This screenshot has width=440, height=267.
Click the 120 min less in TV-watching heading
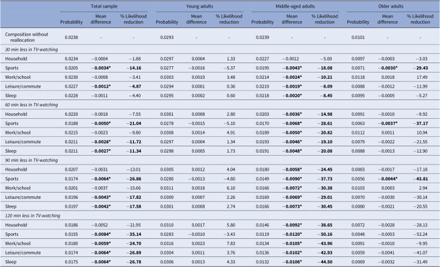(33, 216)
